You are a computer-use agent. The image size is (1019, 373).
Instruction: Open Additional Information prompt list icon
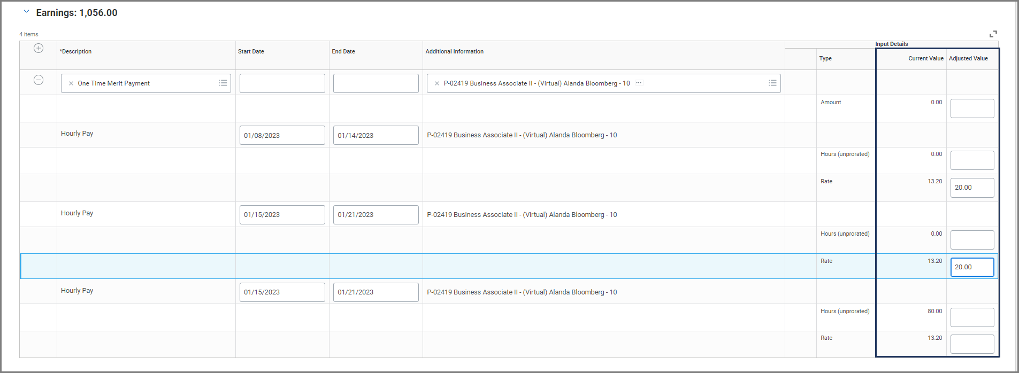(x=772, y=83)
